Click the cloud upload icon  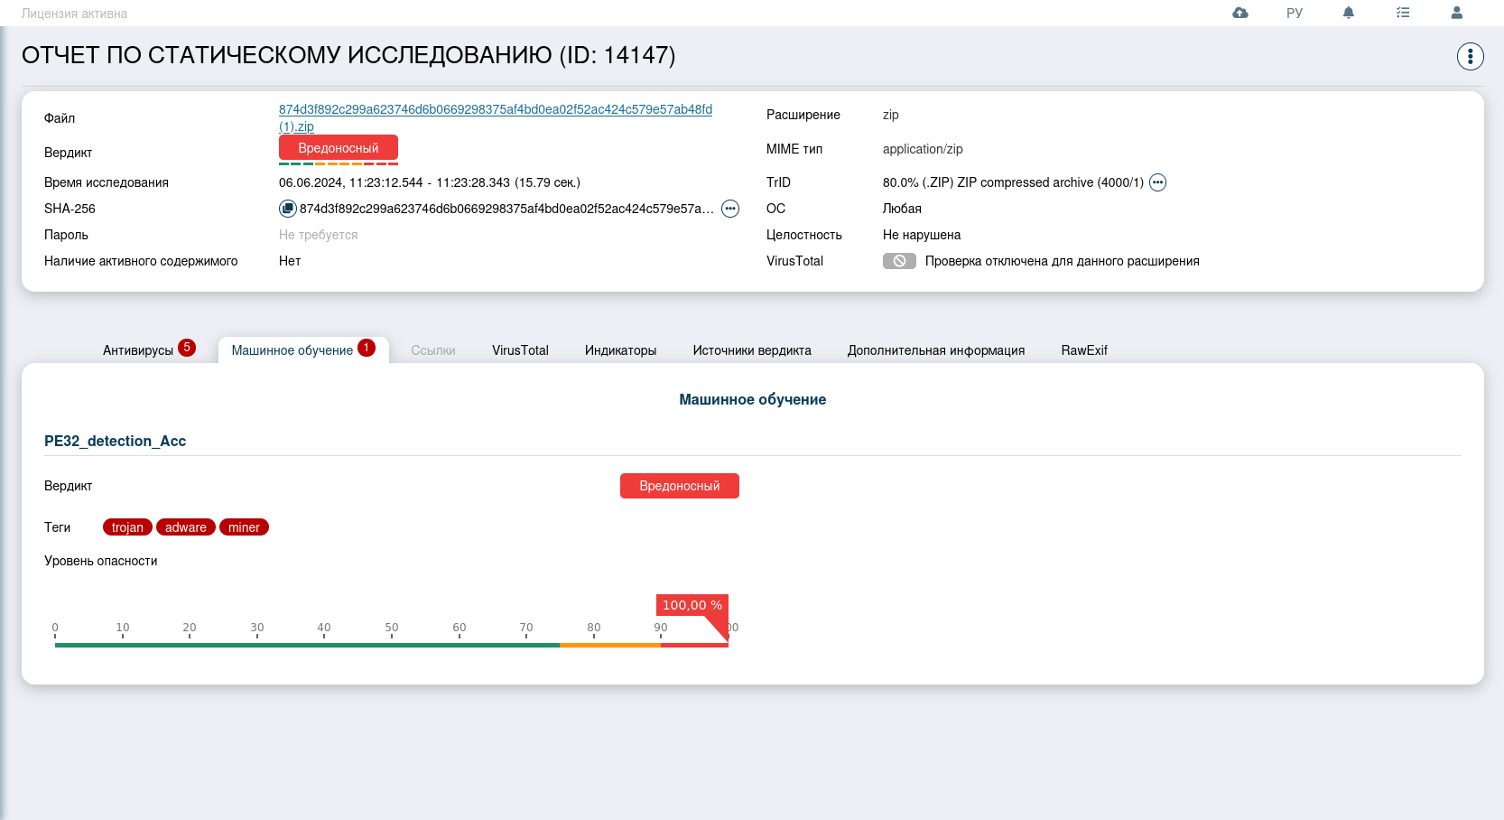coord(1239,13)
